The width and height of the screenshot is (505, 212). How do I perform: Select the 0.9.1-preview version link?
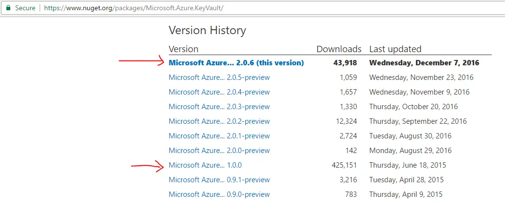click(x=219, y=180)
